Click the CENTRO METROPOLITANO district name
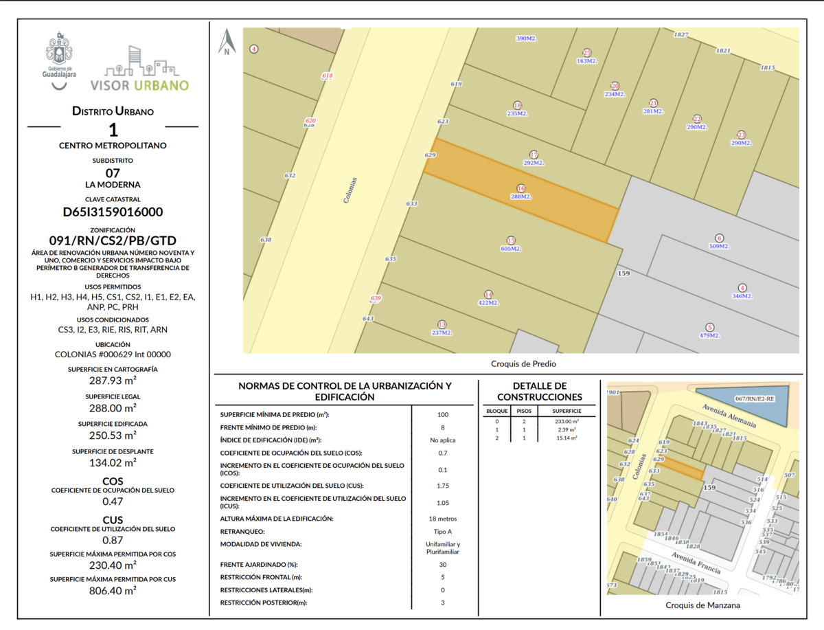The height and width of the screenshot is (630, 824). point(113,146)
